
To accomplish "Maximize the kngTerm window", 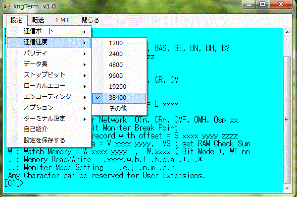I will (x=262, y=5).
